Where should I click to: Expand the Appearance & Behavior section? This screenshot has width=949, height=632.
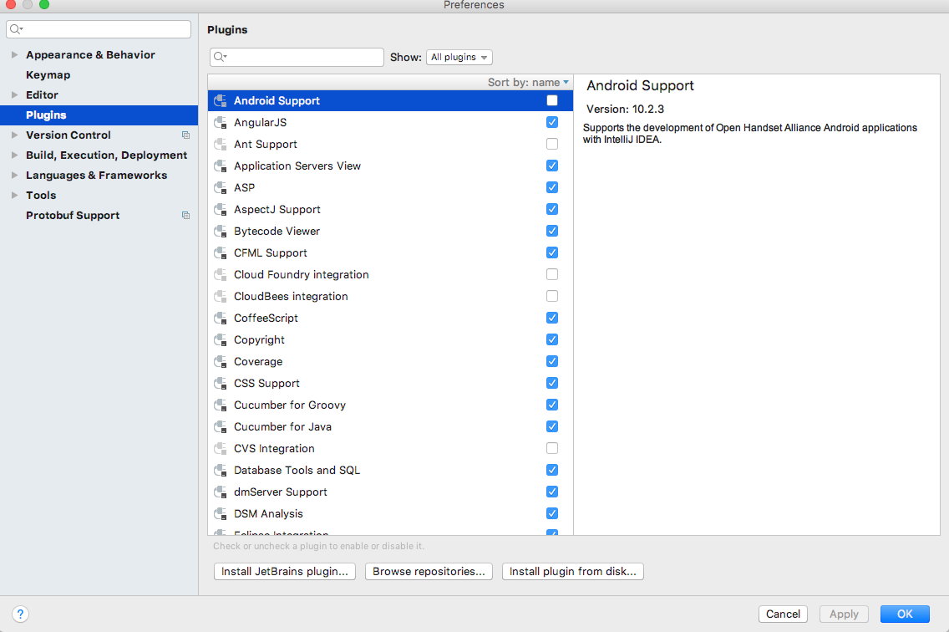tap(14, 54)
